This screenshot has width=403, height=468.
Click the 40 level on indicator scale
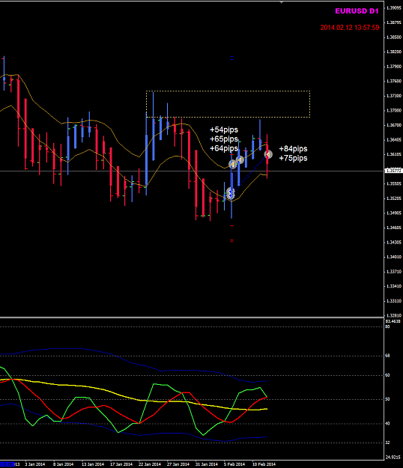(x=387, y=424)
